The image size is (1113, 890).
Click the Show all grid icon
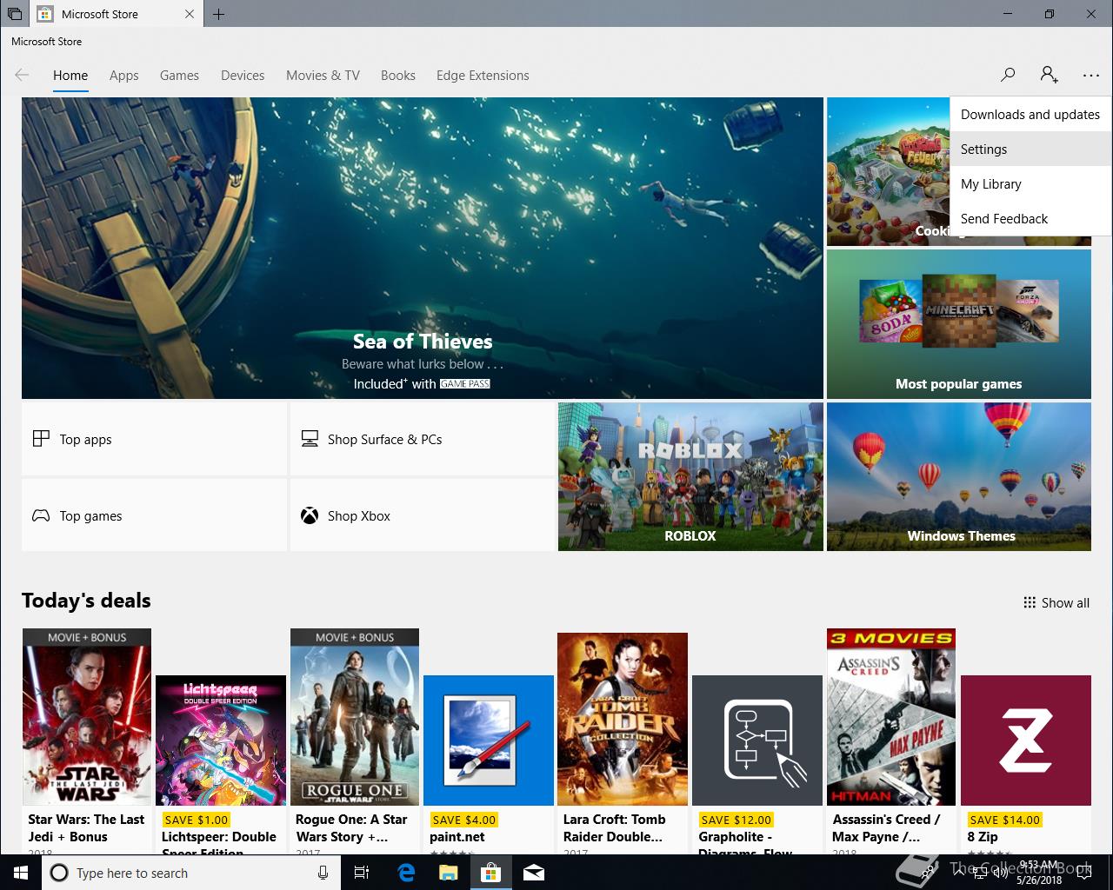click(1030, 602)
